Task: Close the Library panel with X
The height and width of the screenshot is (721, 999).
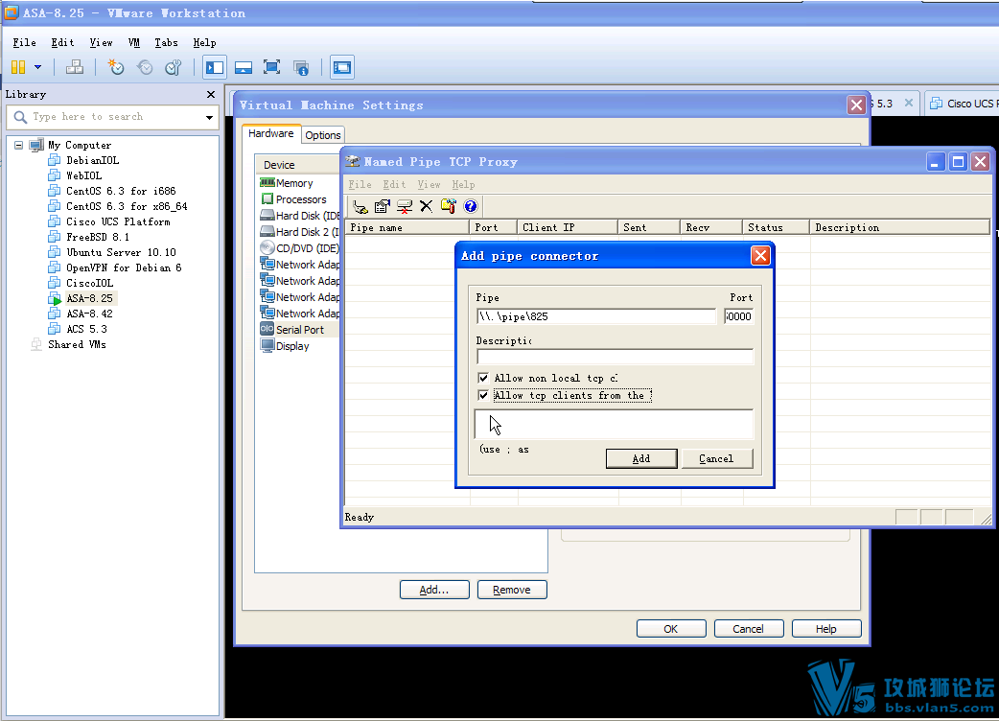Action: click(211, 94)
